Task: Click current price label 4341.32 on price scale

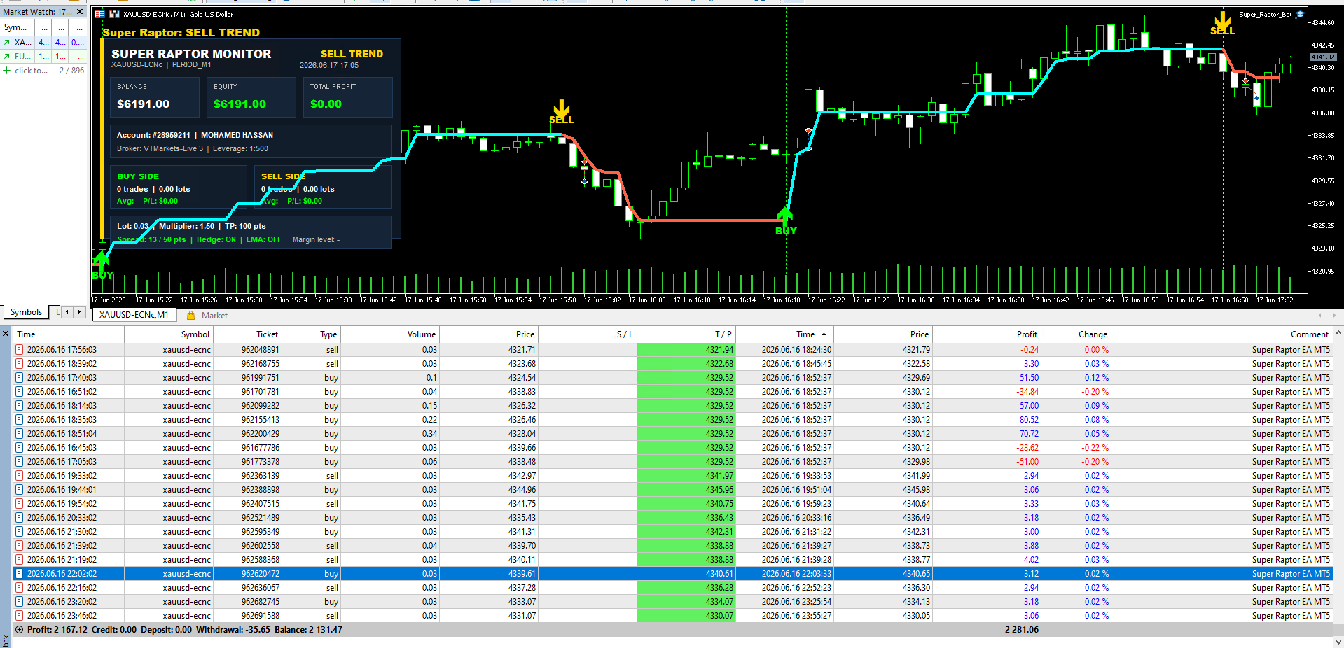Action: point(1323,57)
